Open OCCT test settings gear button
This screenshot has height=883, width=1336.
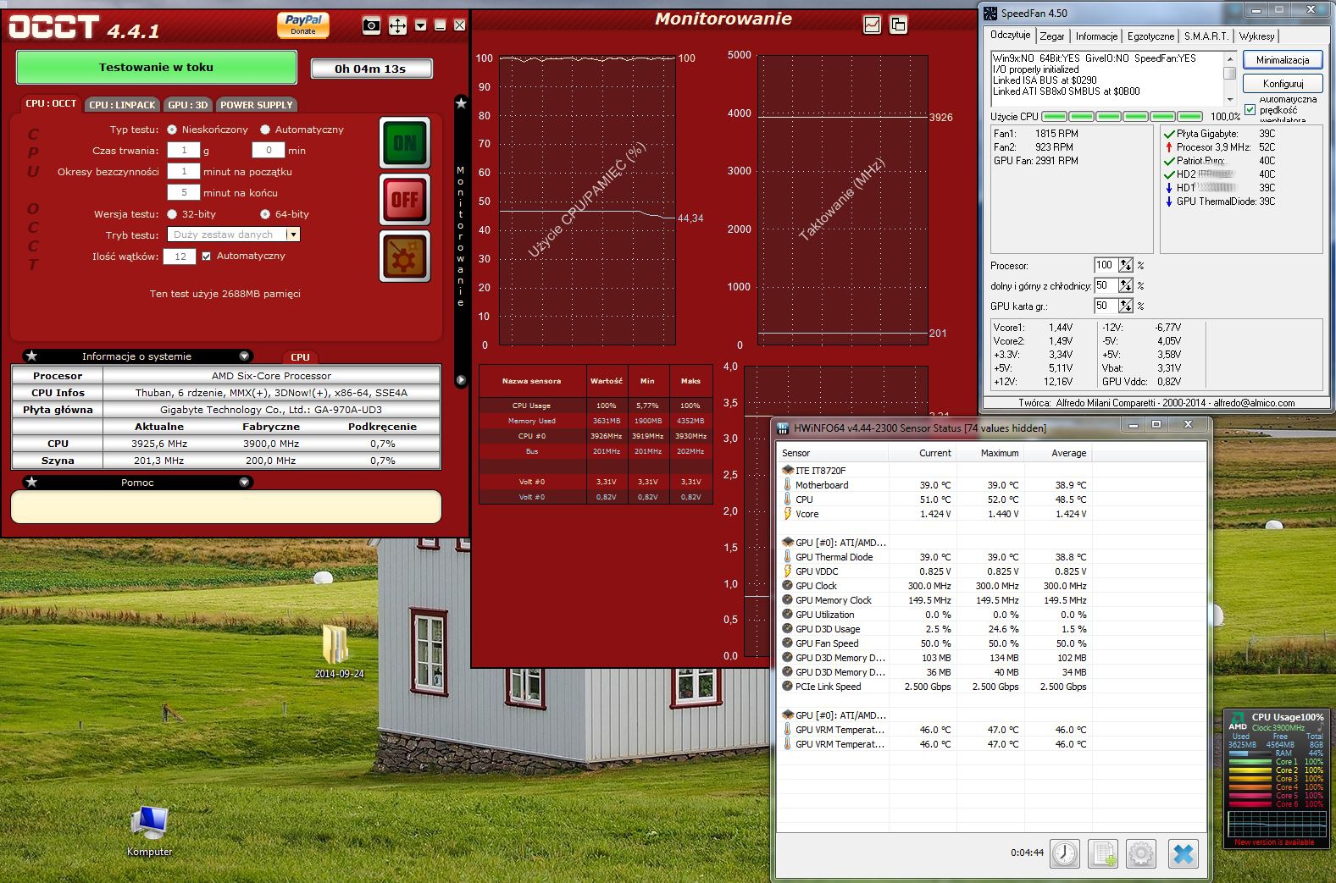coord(405,257)
